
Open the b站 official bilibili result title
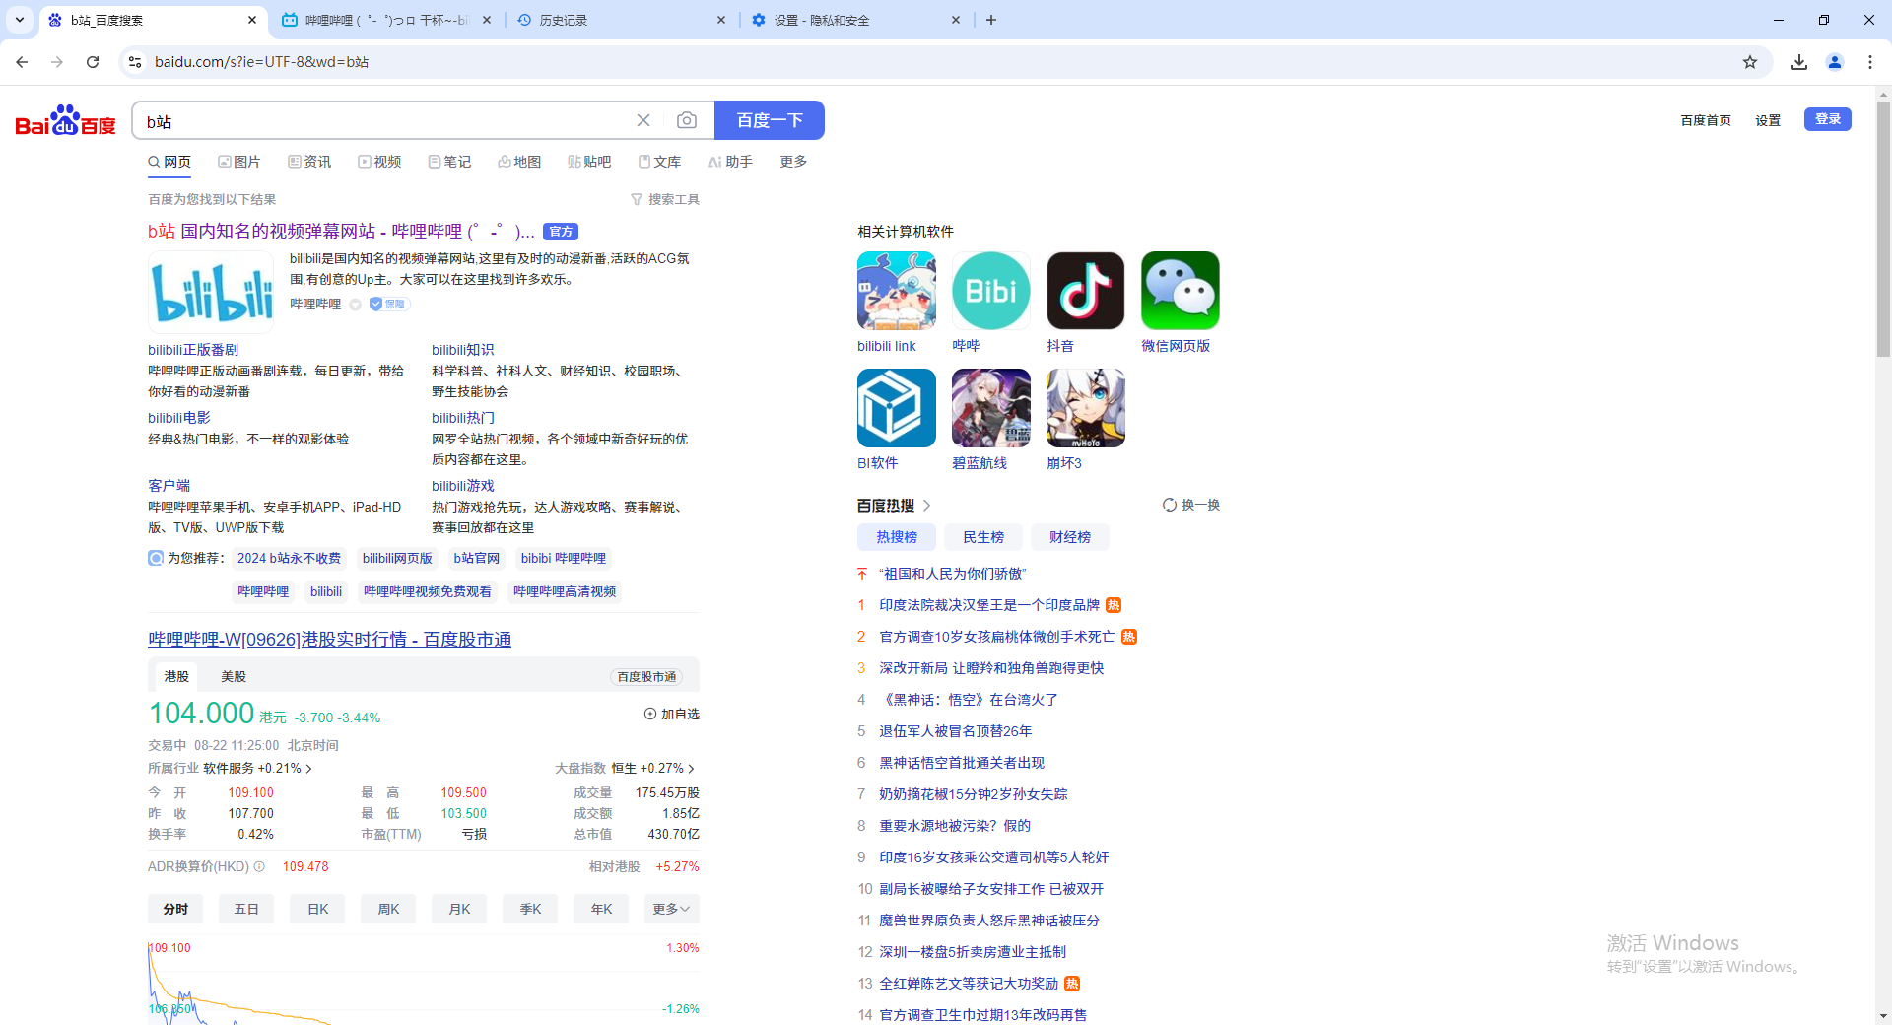[x=341, y=232]
